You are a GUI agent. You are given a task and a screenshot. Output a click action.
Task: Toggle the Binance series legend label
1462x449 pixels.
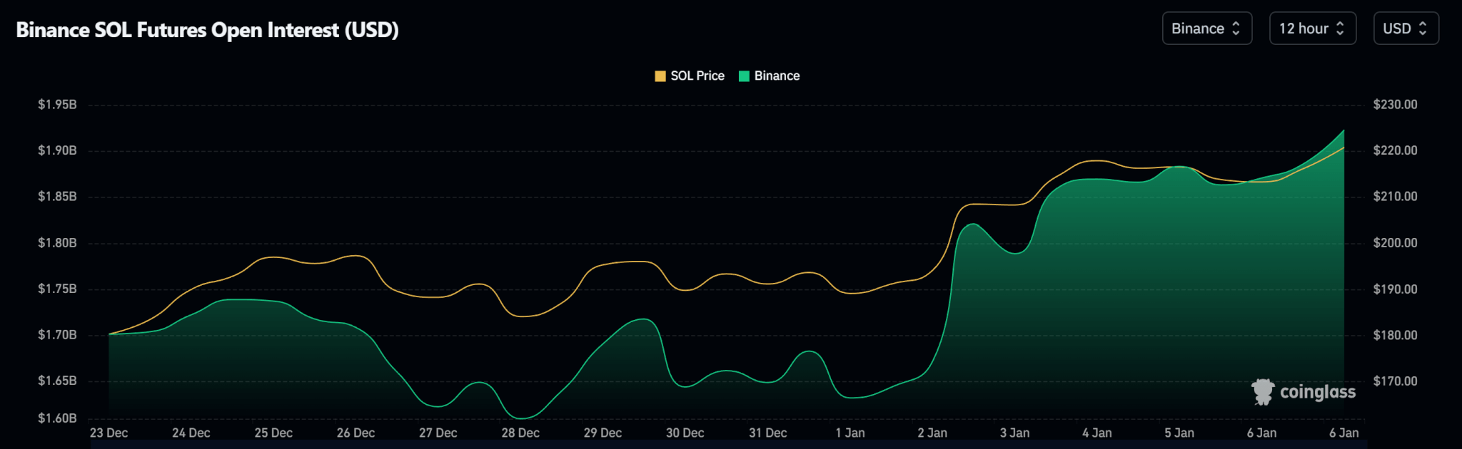777,76
